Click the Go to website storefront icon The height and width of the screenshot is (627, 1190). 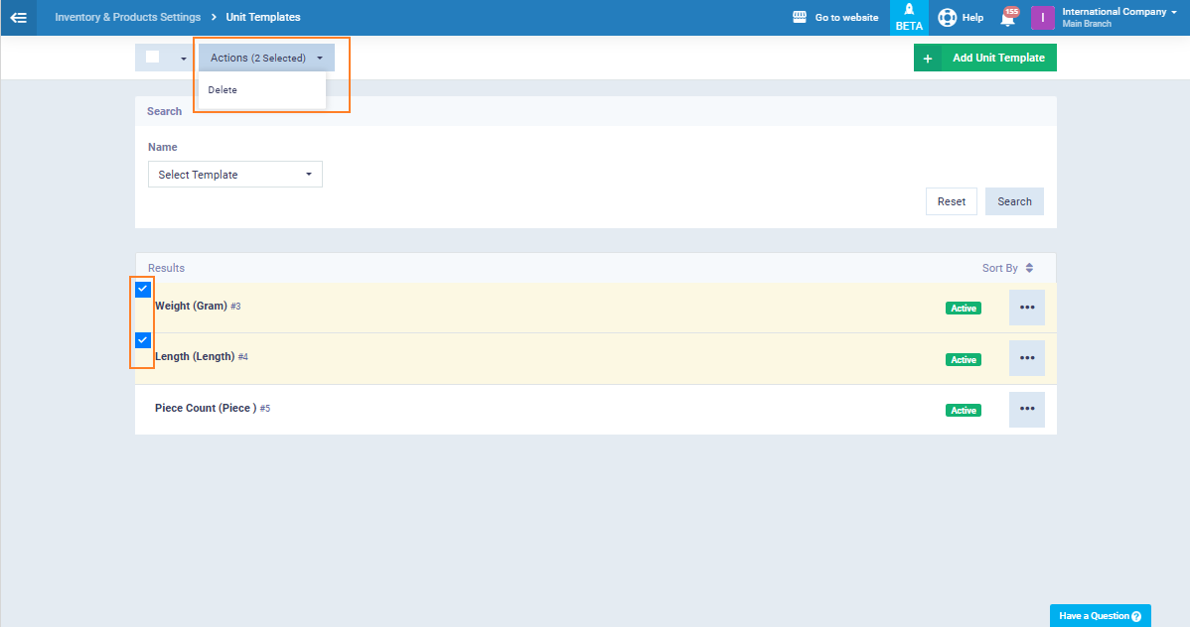[x=800, y=18]
